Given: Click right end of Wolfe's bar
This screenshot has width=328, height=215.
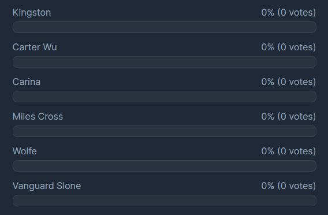Looking at the screenshot, I should [x=313, y=166].
